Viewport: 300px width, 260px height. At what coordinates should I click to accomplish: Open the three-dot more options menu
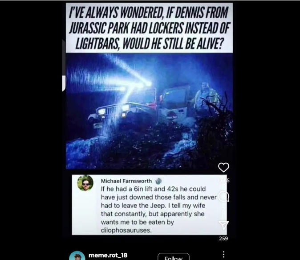coord(223,255)
